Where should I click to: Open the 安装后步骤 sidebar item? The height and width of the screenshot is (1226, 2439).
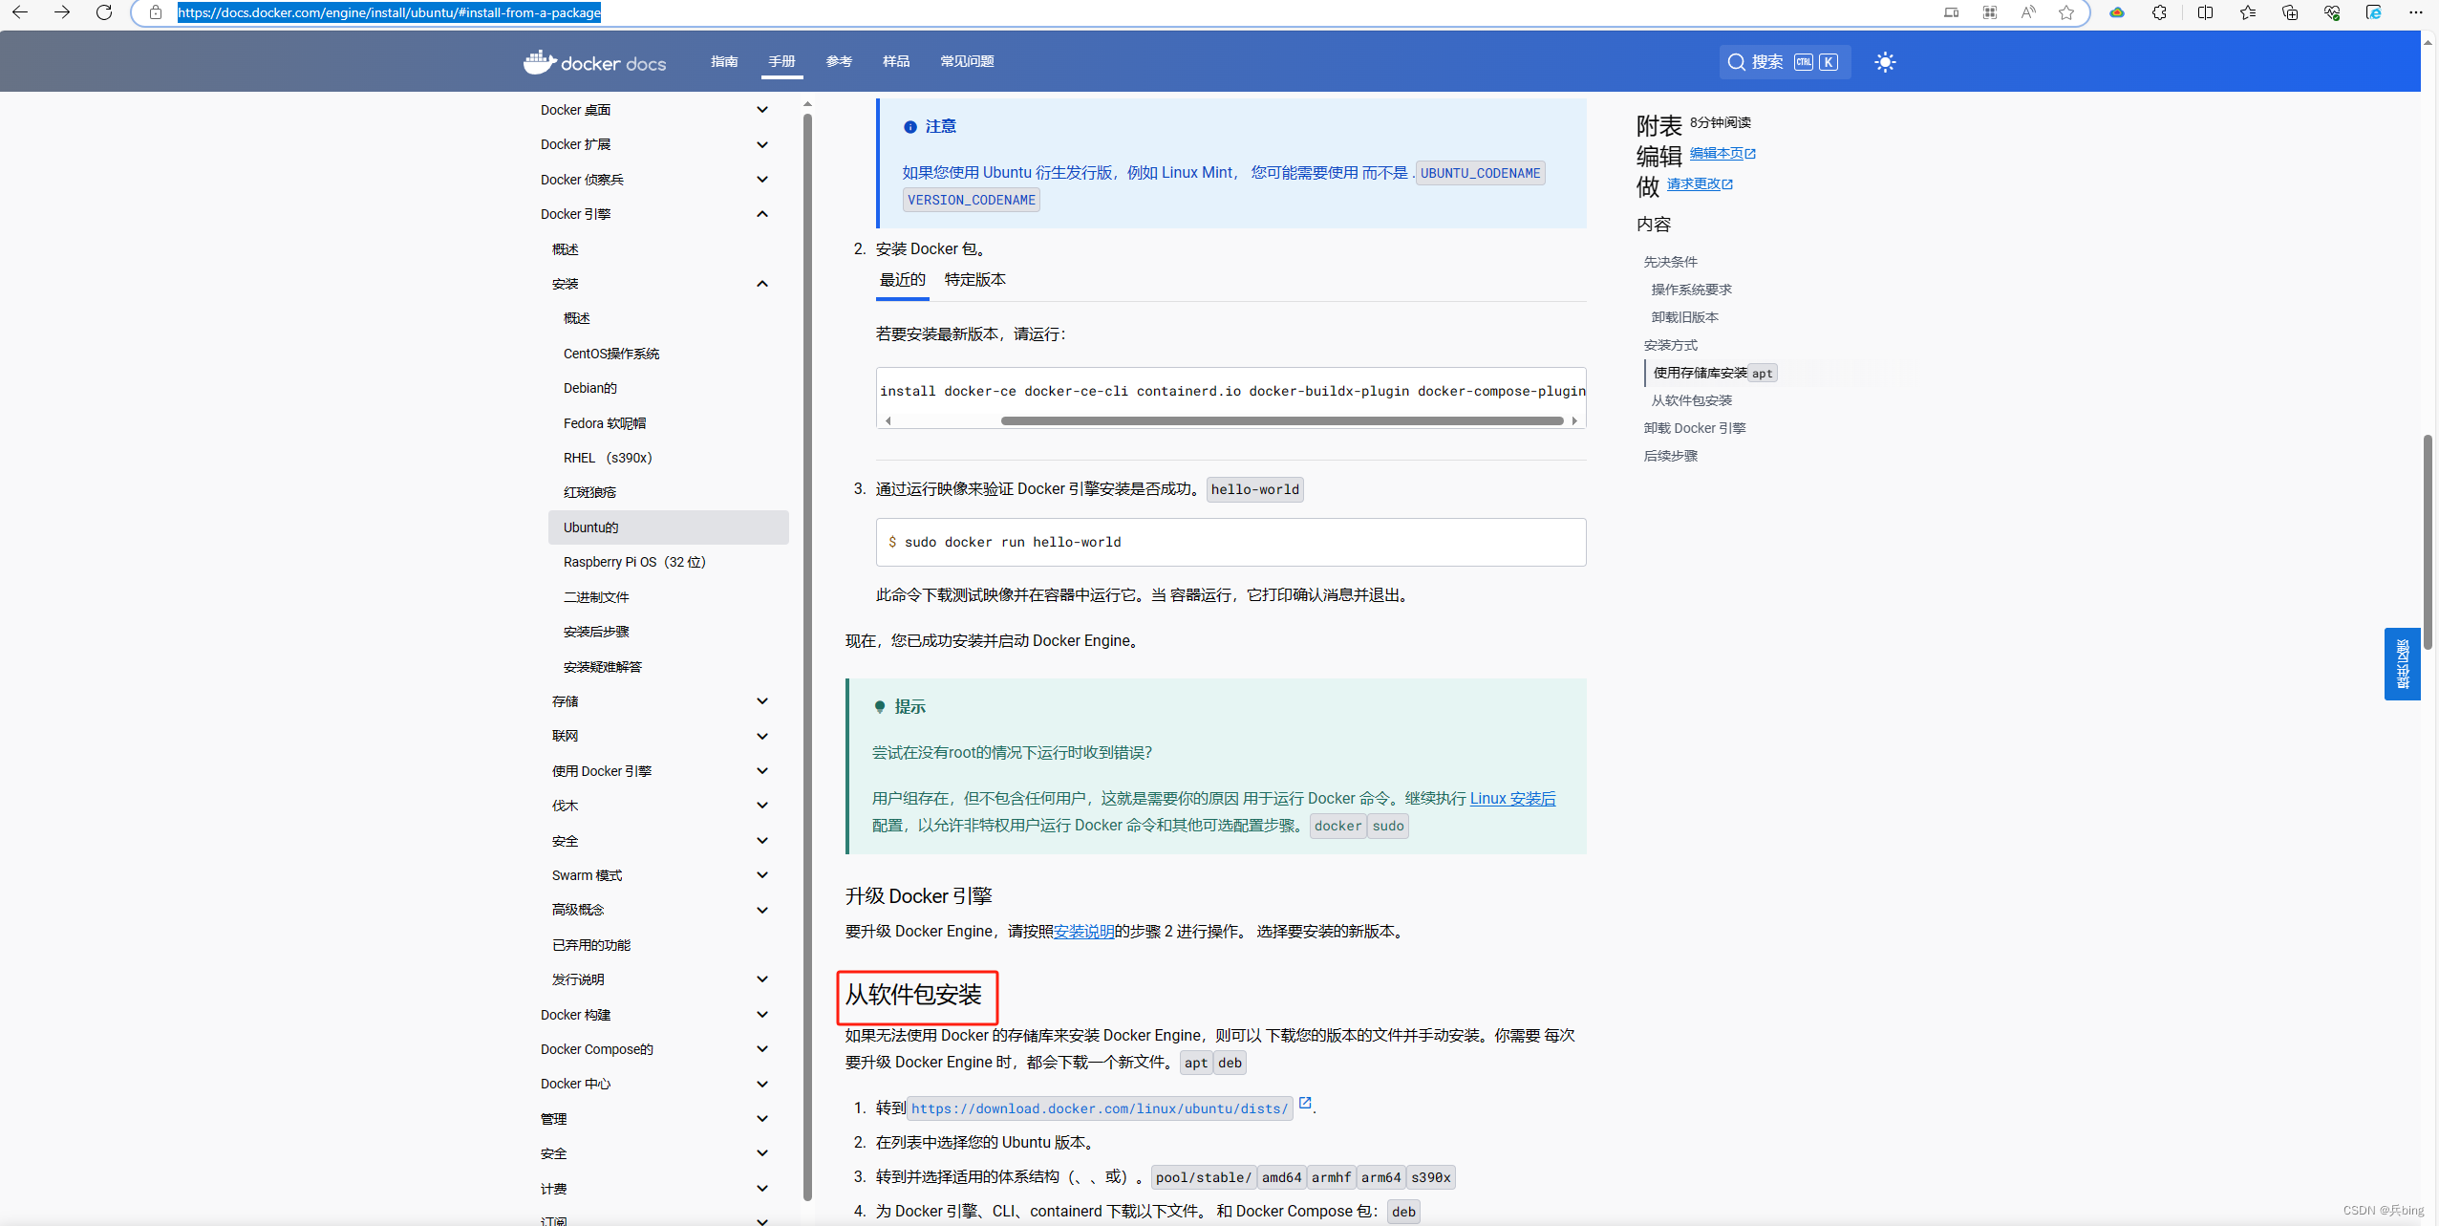(596, 632)
